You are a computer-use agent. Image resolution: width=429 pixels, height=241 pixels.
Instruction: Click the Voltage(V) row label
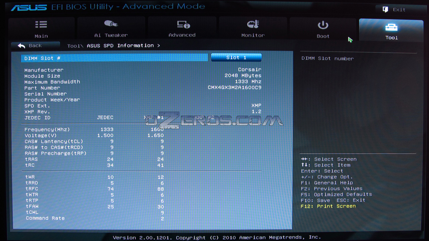point(41,136)
